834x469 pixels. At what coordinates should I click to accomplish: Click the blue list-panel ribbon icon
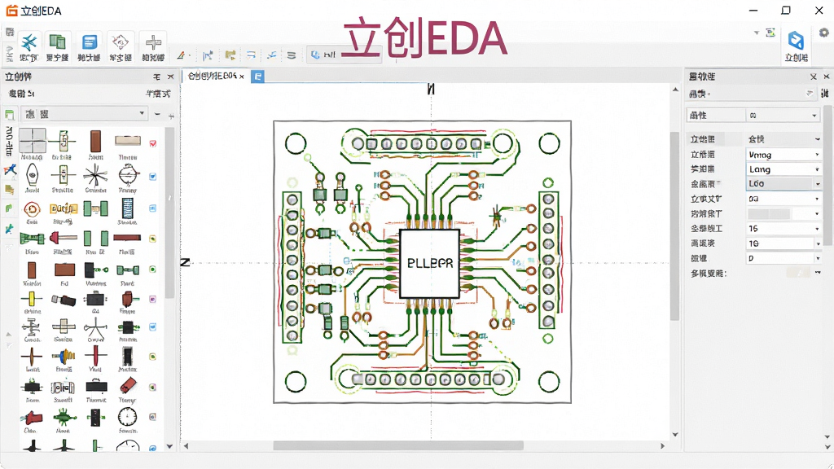(x=89, y=42)
